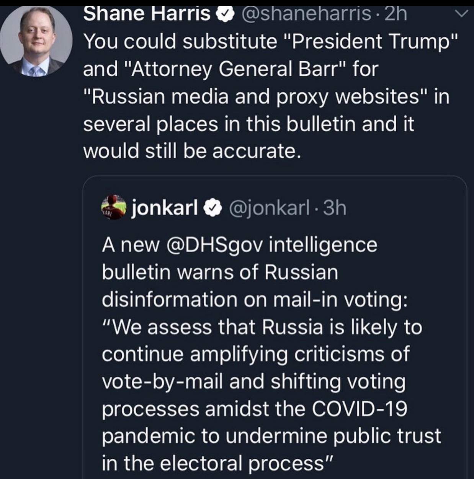The height and width of the screenshot is (479, 474).
Task: Tap jonkarl's small avatar picture
Action: coord(113,208)
